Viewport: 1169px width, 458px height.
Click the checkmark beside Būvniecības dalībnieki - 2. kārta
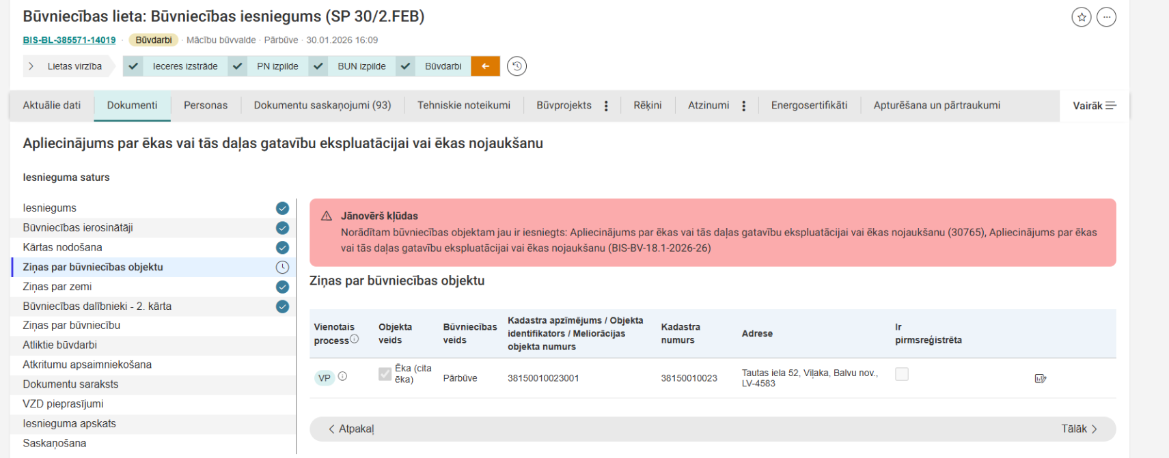pyautogui.click(x=282, y=306)
